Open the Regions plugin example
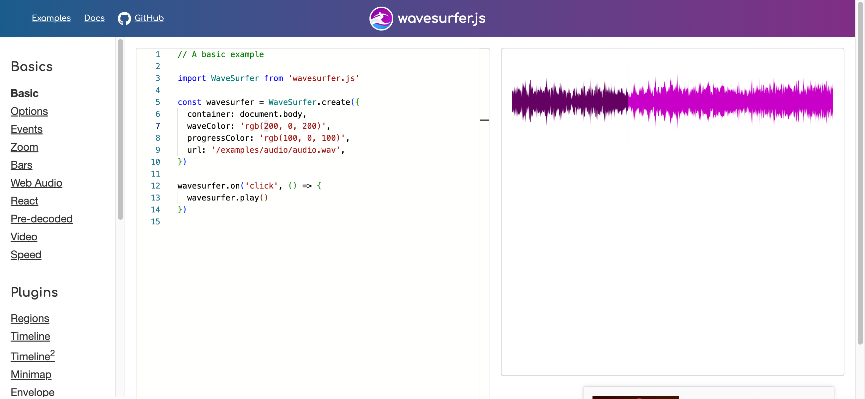The height and width of the screenshot is (399, 865). [30, 318]
